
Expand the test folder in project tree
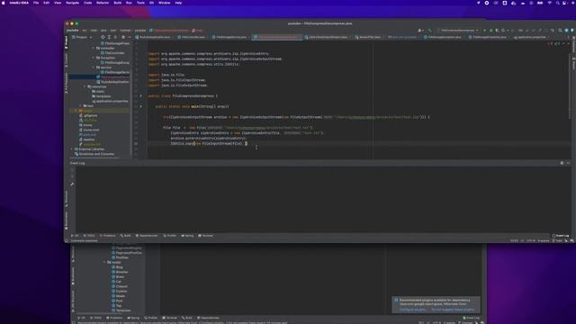point(81,106)
